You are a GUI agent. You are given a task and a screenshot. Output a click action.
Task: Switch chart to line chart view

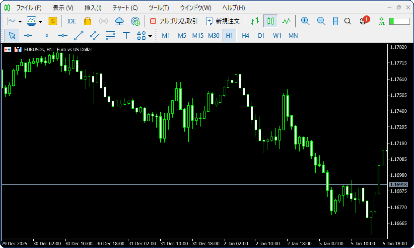pos(287,21)
